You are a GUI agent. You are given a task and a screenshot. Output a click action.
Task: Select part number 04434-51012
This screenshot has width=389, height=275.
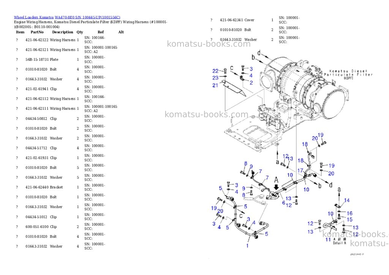[36, 217]
